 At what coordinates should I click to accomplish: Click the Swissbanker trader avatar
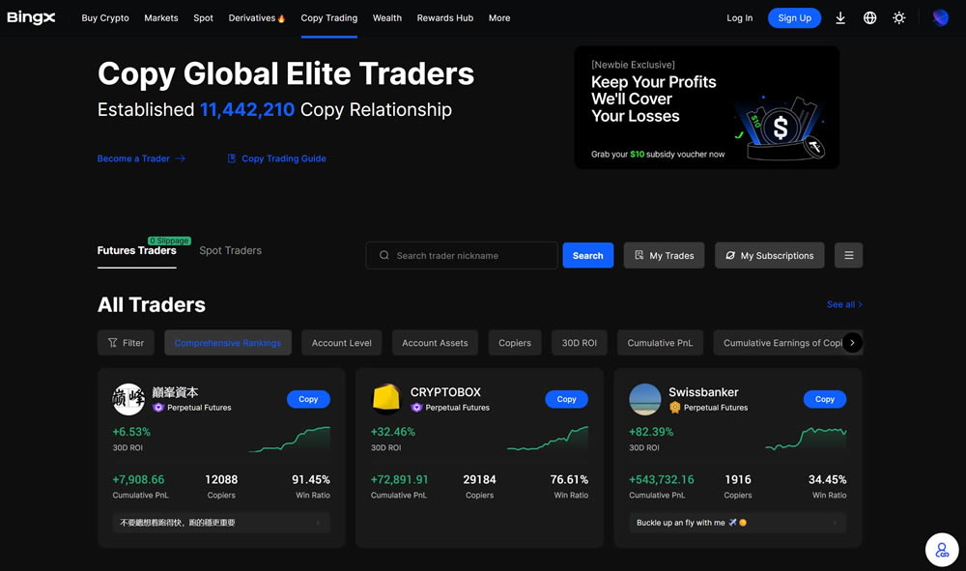pyautogui.click(x=644, y=399)
